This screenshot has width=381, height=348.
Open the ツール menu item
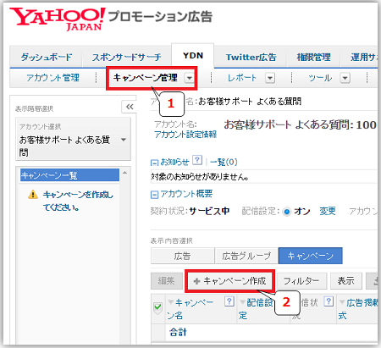pos(320,78)
